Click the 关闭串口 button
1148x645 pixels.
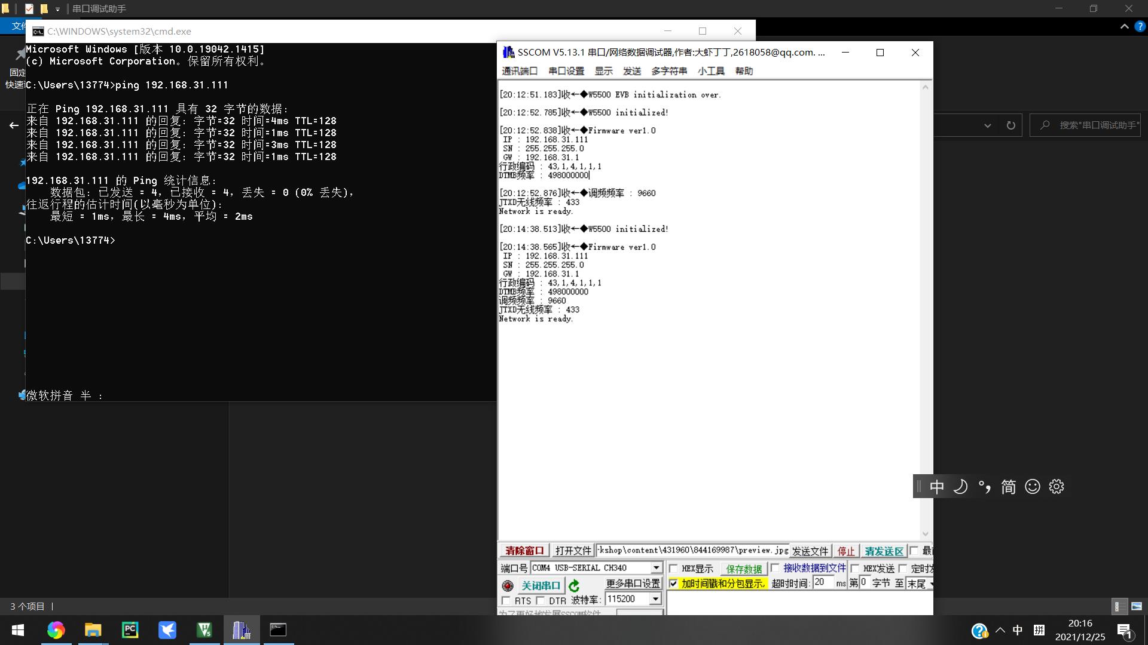541,585
